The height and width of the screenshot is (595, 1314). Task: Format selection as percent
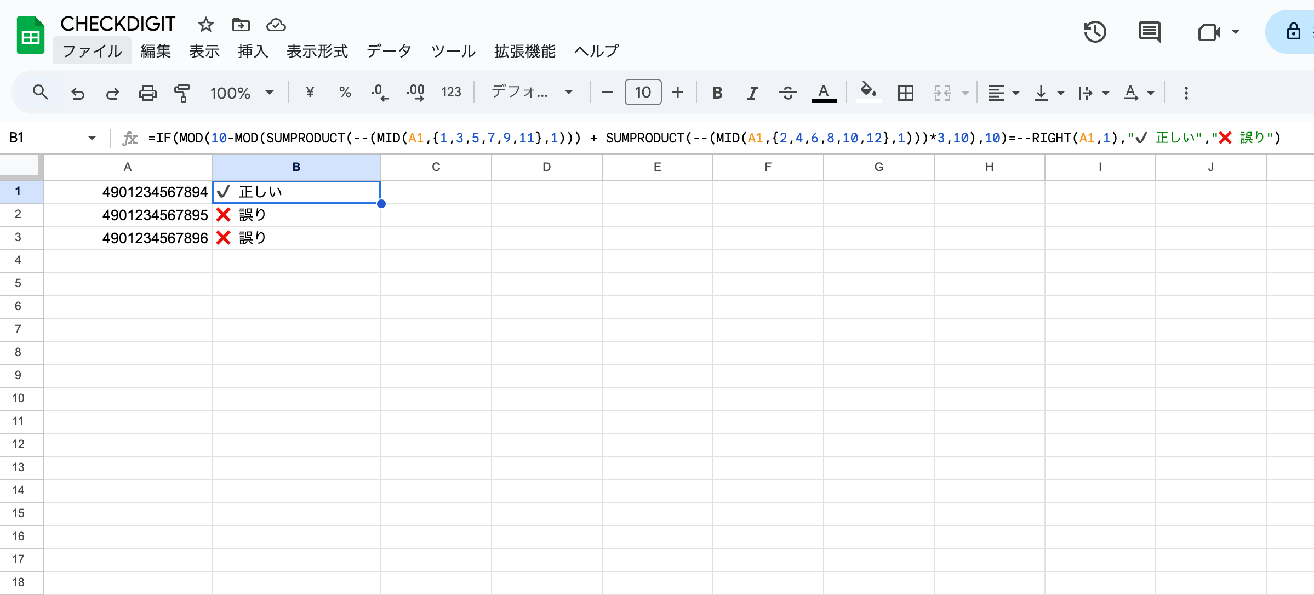click(345, 93)
